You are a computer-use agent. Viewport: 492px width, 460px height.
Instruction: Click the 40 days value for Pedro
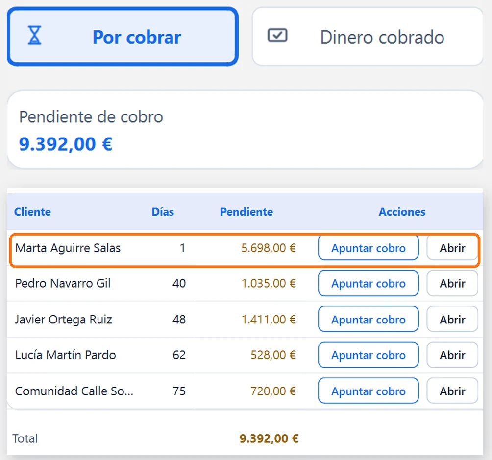pos(179,283)
